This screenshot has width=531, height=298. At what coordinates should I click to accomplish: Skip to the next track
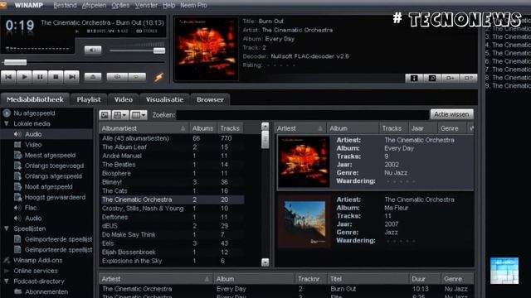pyautogui.click(x=72, y=77)
